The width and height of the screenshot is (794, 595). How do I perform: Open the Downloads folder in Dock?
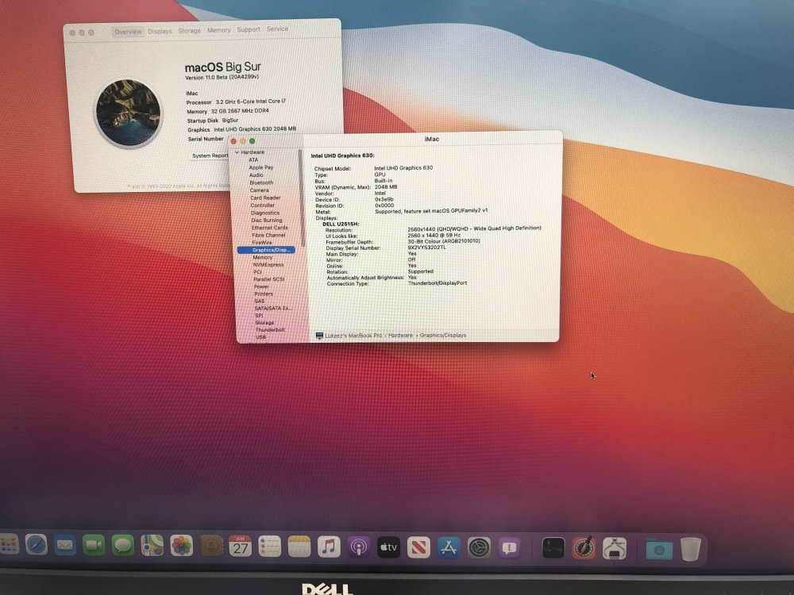point(659,549)
